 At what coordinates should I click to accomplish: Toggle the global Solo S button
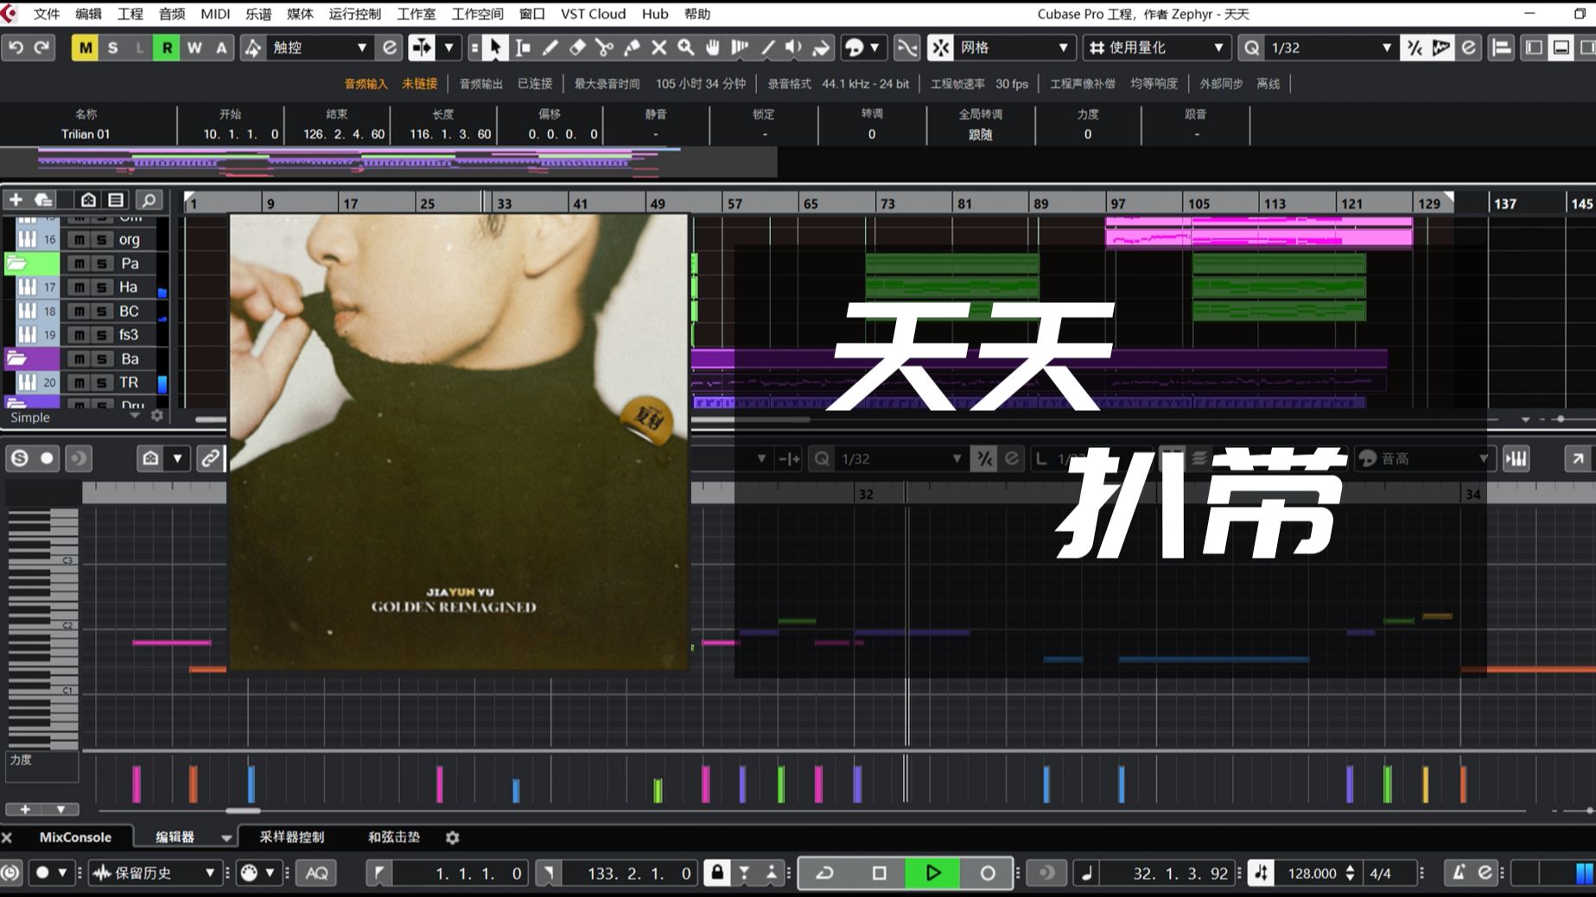click(112, 47)
